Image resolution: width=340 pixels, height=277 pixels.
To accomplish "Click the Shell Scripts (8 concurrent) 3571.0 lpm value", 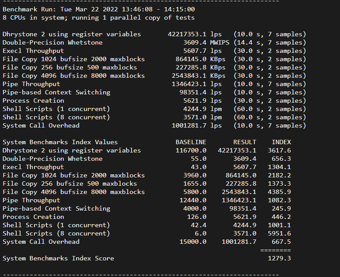I will tap(202, 117).
